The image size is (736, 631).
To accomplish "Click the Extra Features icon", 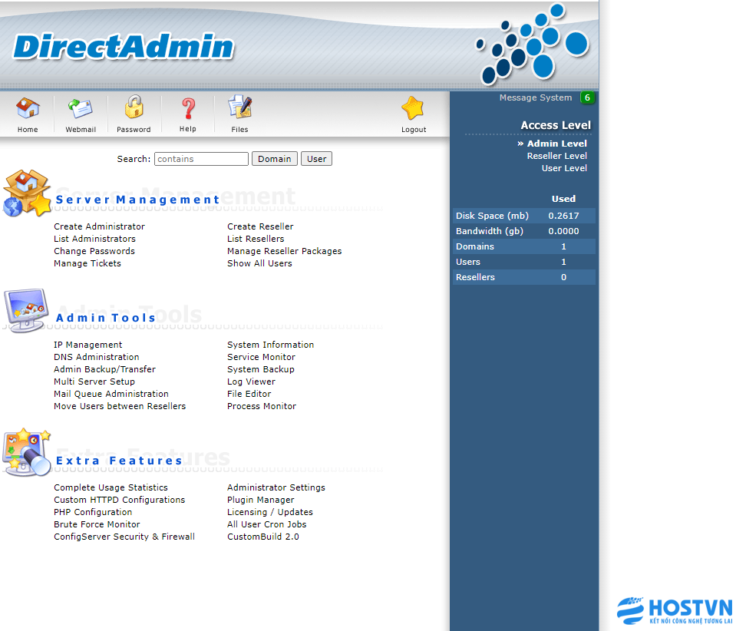I will tap(26, 452).
